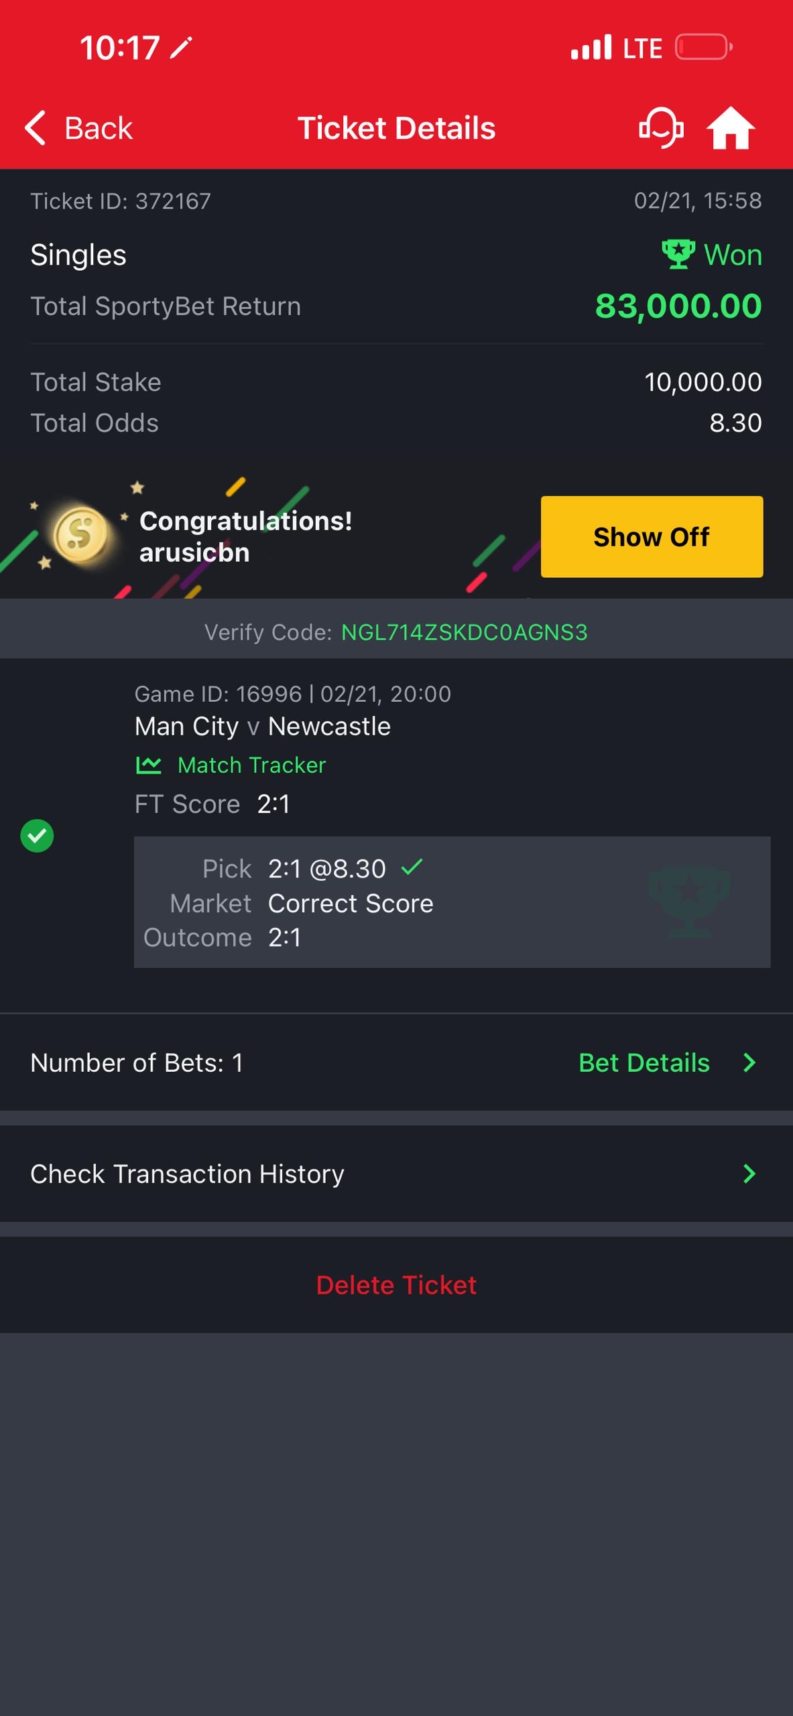Open the Number of Bets row
This screenshot has width=793, height=1716.
(137, 1062)
